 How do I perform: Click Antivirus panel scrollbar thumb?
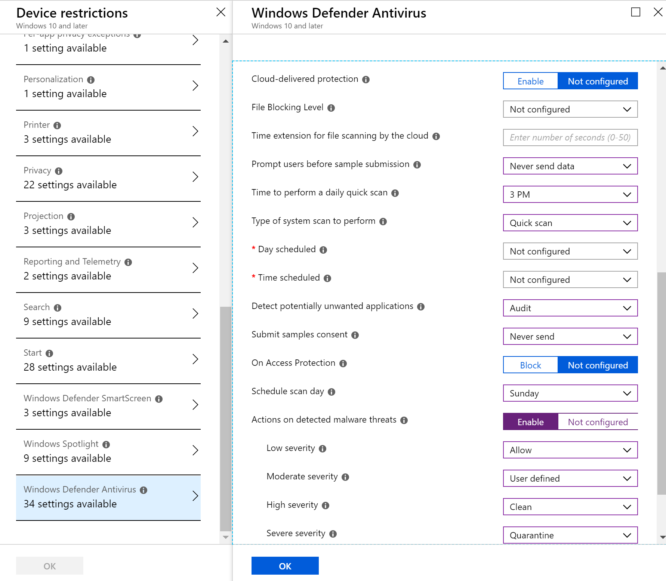click(662, 384)
